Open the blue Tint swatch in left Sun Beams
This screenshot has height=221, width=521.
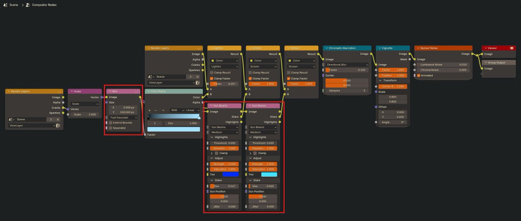click(x=231, y=175)
